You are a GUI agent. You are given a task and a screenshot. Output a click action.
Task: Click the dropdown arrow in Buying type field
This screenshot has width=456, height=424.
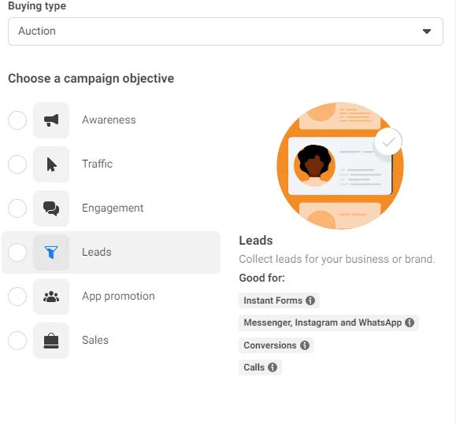[x=427, y=31]
